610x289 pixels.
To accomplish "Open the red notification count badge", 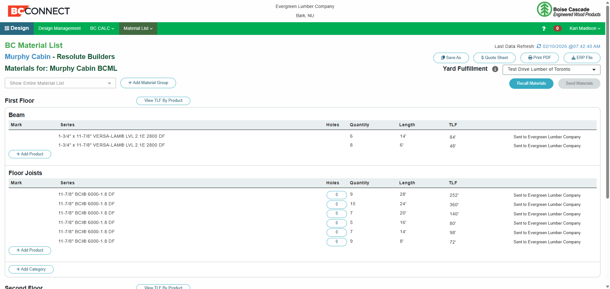I will (557, 29).
